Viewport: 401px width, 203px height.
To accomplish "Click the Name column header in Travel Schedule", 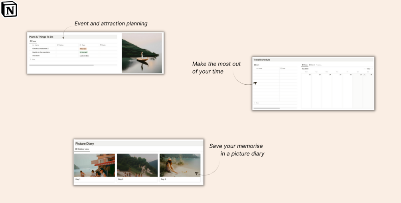I will (x=259, y=69).
